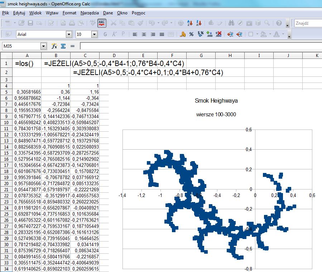Add a decimal place to number

pyautogui.click(x=210, y=34)
